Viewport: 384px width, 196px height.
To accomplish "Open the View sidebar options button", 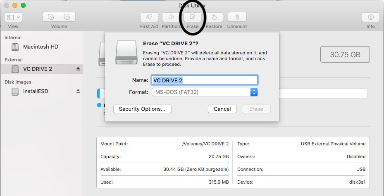I will [13, 17].
